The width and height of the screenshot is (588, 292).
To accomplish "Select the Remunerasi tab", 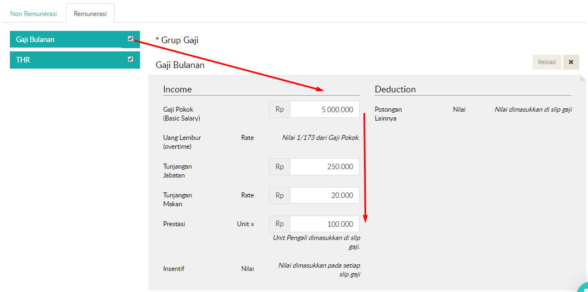I will 90,13.
